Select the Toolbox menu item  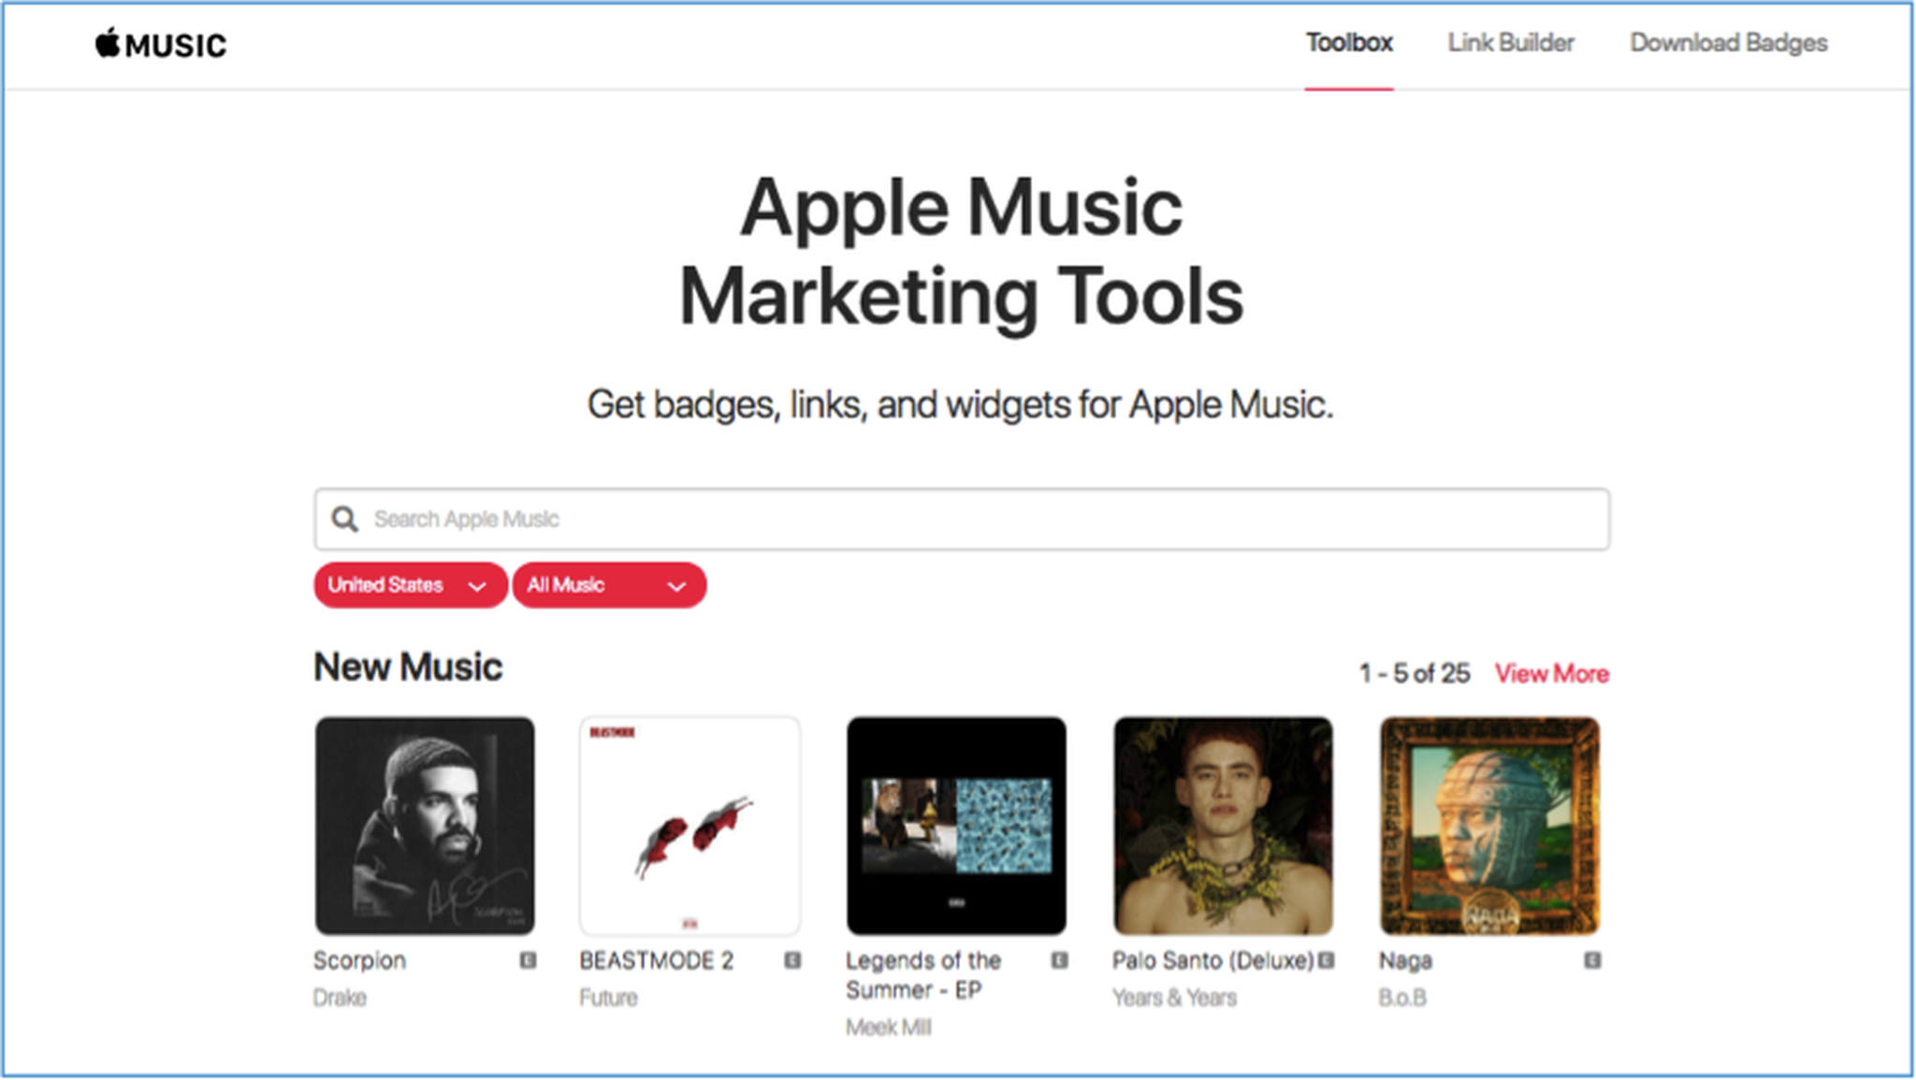pos(1349,43)
